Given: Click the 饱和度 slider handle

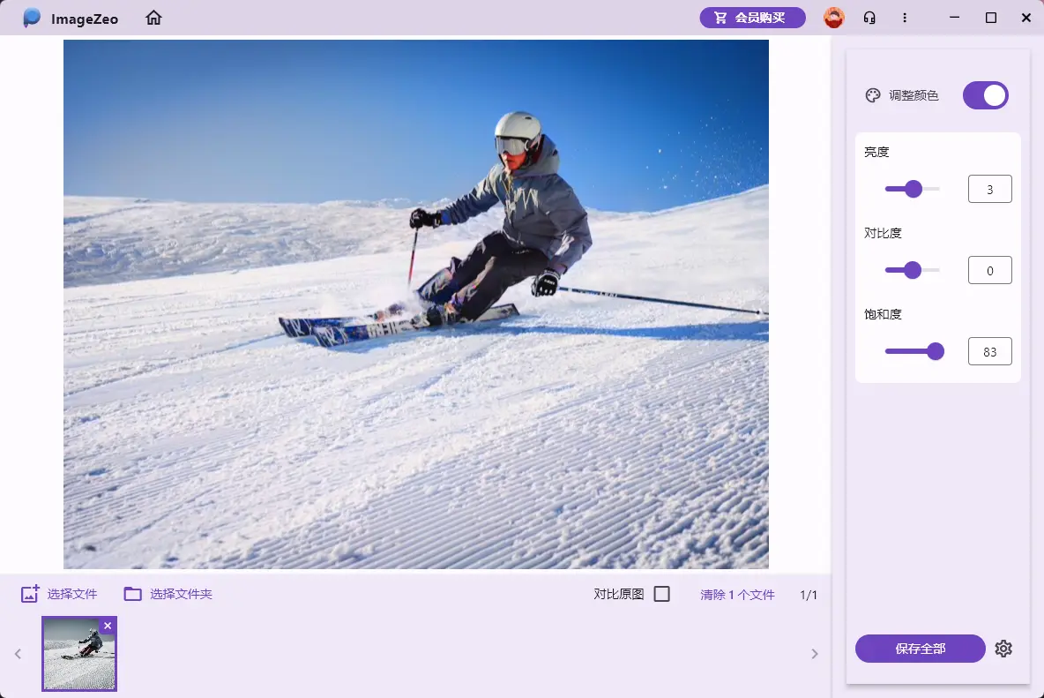Looking at the screenshot, I should click(x=936, y=351).
